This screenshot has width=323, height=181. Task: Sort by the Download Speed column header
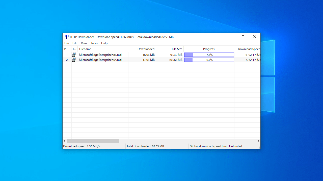click(x=247, y=49)
